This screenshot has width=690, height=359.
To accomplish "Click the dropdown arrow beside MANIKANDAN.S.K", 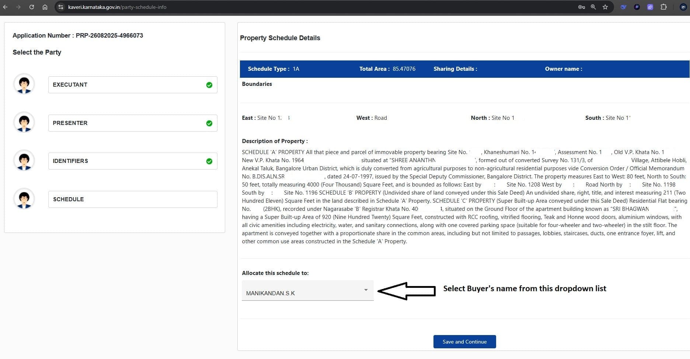I will click(x=366, y=290).
